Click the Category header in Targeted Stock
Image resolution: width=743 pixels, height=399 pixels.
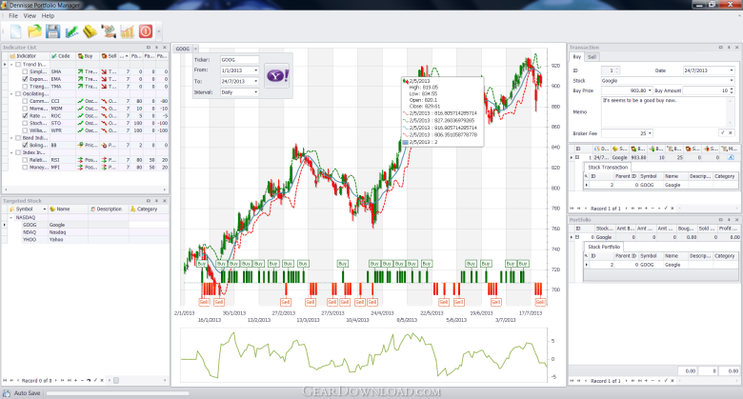point(149,209)
